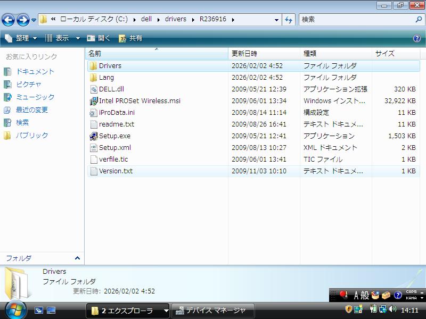Open the 検索 favorite link in sidebar
The image size is (426, 319).
pyautogui.click(x=22, y=123)
